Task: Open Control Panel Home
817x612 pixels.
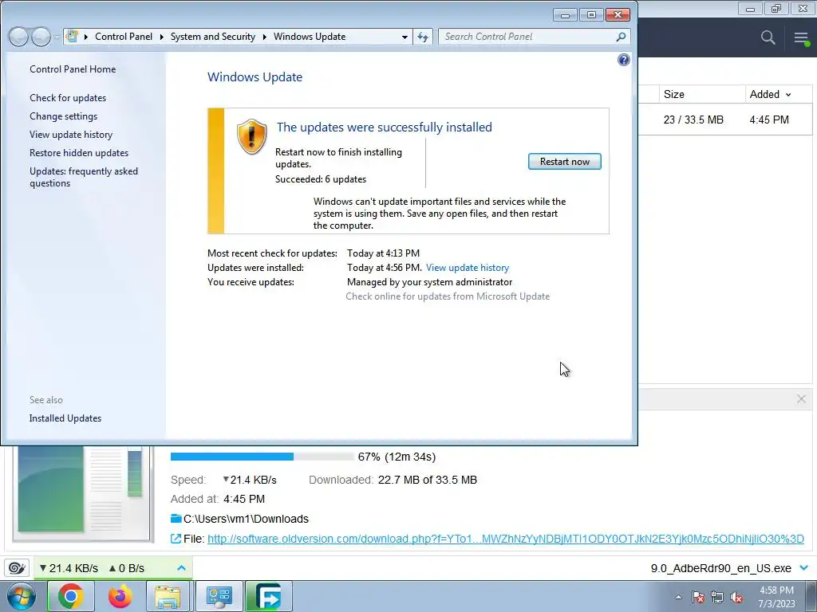Action: pyautogui.click(x=73, y=69)
